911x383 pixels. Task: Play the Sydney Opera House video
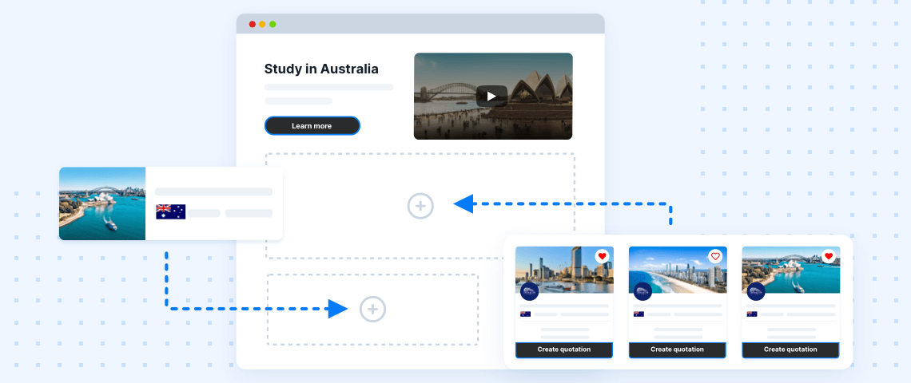(491, 97)
